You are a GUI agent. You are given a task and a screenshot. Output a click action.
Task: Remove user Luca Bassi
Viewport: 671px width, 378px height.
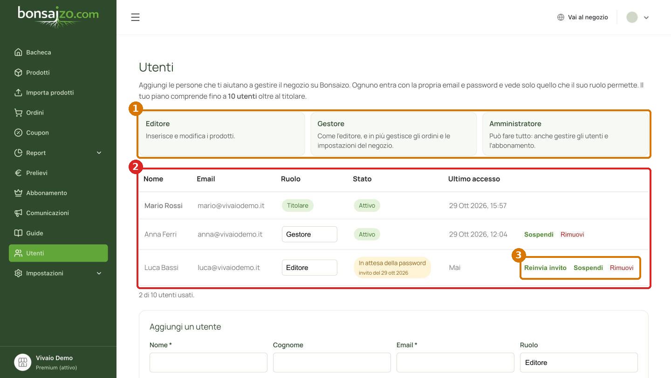click(622, 268)
